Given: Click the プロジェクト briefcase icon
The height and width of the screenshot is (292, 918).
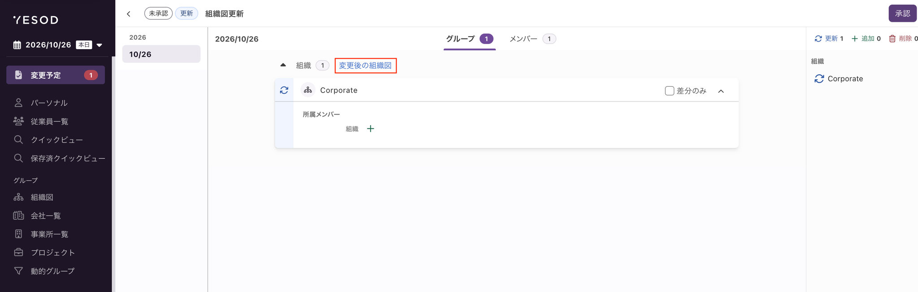Looking at the screenshot, I should pyautogui.click(x=18, y=252).
